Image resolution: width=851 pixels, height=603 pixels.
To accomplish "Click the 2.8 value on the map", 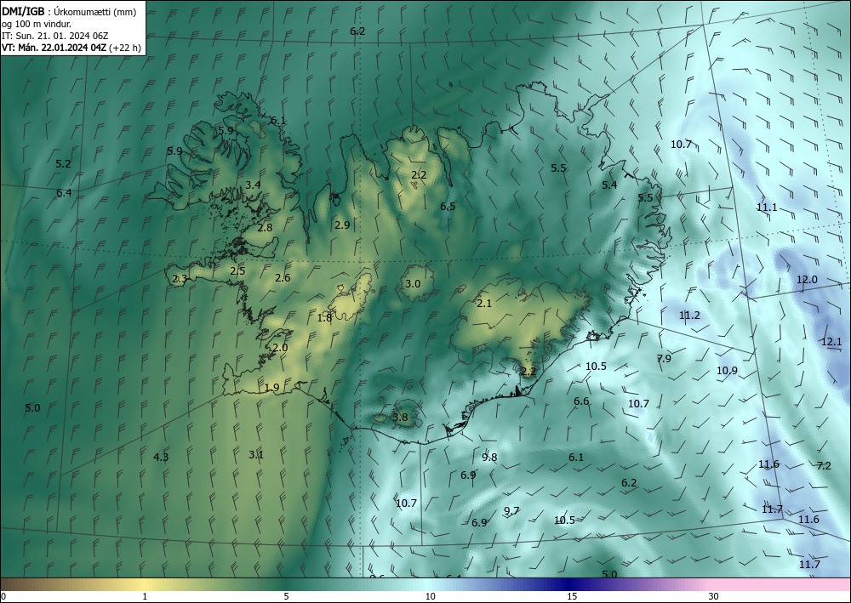I will [x=265, y=228].
